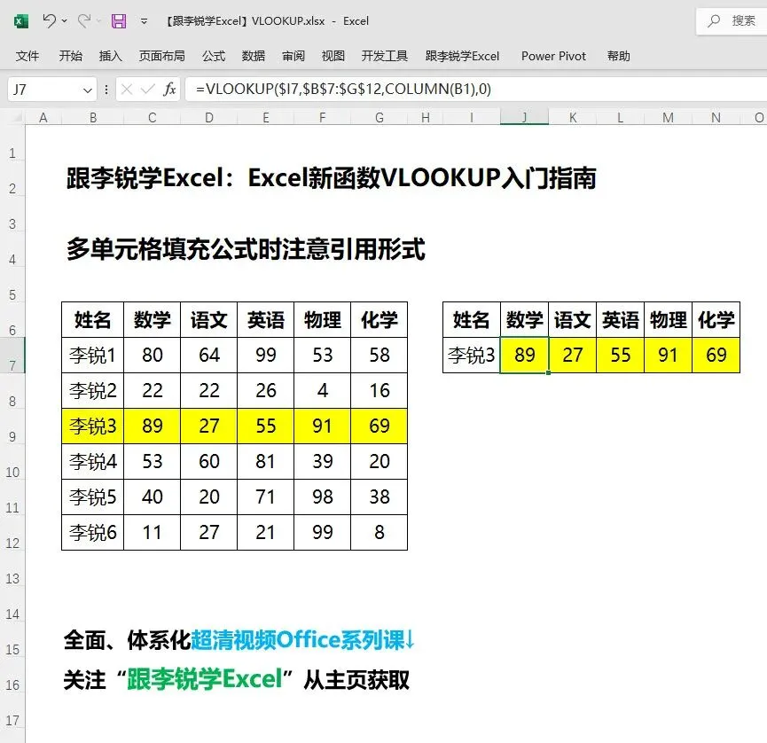Open the Undo history dropdown arrow

(x=64, y=21)
